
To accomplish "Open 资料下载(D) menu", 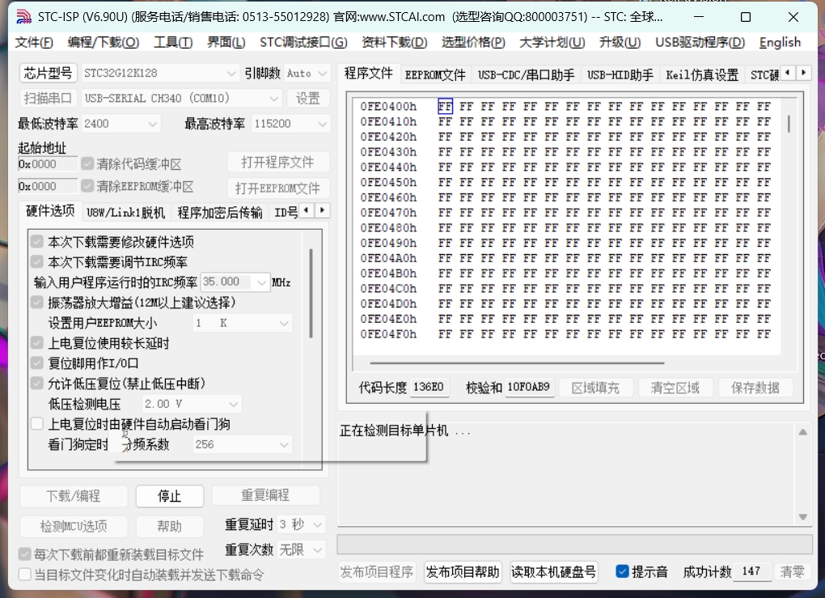I will pyautogui.click(x=395, y=42).
